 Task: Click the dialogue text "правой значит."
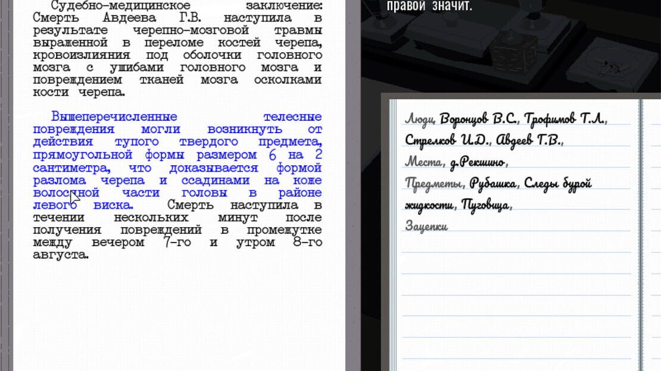[429, 7]
